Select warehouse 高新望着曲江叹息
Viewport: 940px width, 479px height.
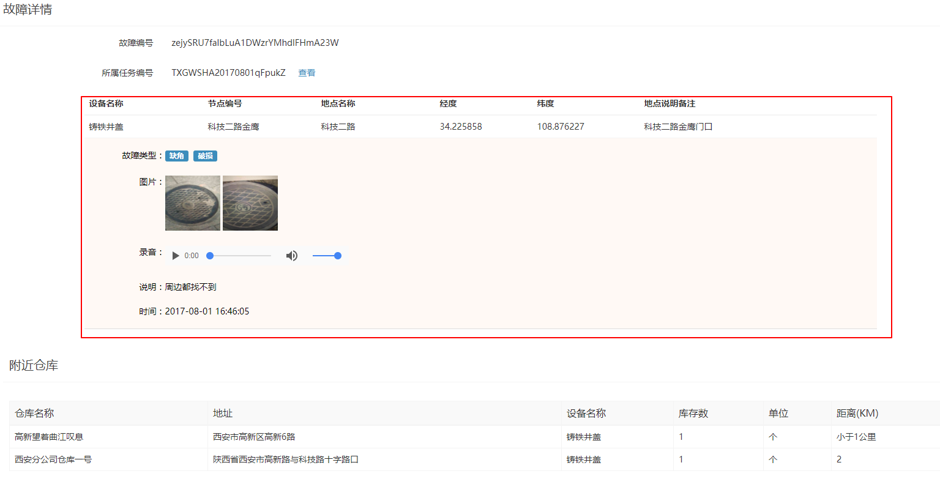click(49, 437)
